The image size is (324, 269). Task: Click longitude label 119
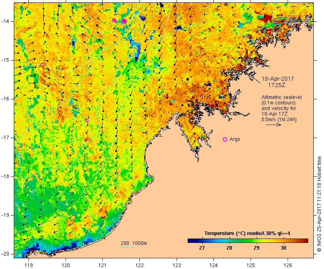pyautogui.click(x=28, y=265)
